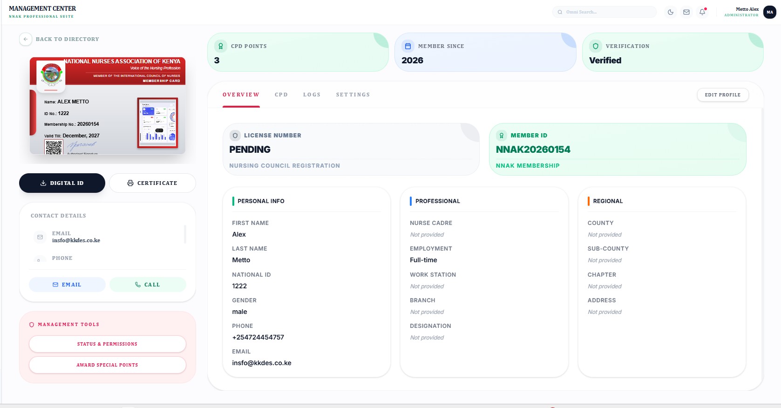Viewport: 781px width, 408px height.
Task: Click the MA user avatar
Action: (770, 12)
